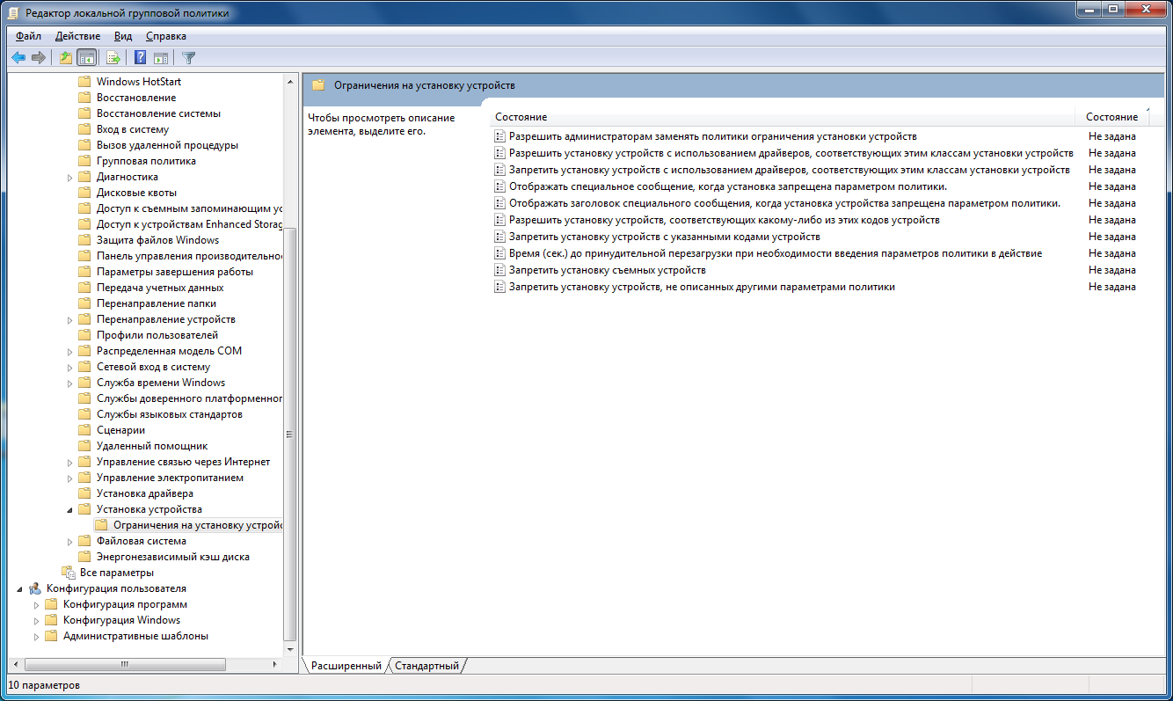Select 'Ограничения на установку устройств' in the tree
This screenshot has width=1173, height=701.
[x=198, y=525]
